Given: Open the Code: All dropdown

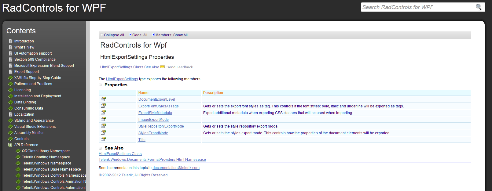Looking at the screenshot, I should coord(138,35).
